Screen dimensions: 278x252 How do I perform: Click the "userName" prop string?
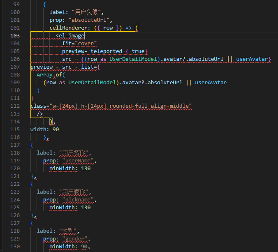pos(78,161)
